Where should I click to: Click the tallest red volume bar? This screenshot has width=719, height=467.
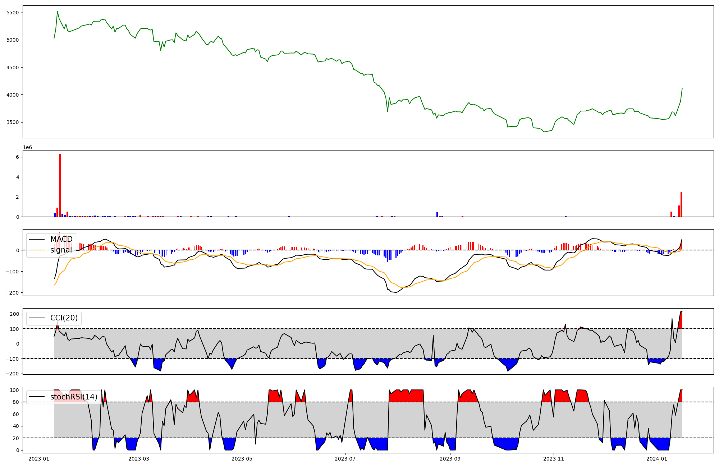tap(60, 185)
